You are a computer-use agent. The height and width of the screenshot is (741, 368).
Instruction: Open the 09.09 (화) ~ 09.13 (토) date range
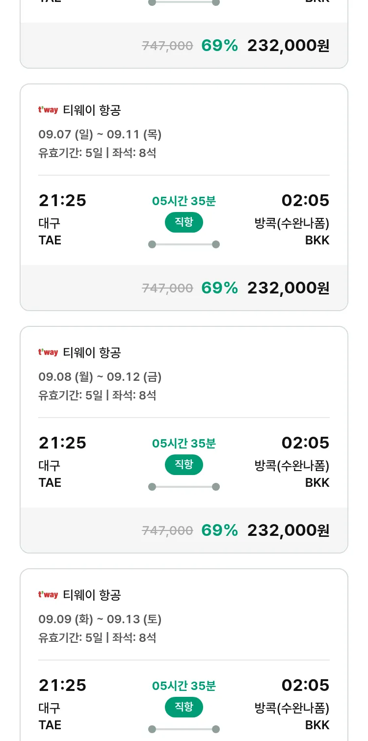coord(100,619)
